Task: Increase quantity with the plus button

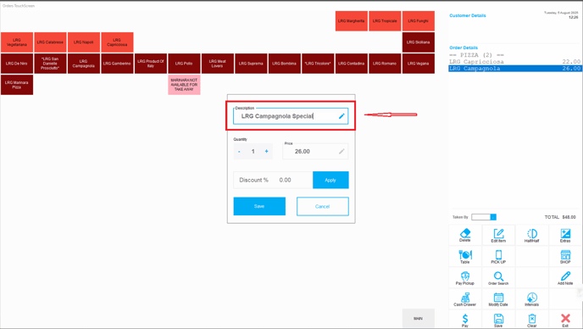Action: click(267, 152)
